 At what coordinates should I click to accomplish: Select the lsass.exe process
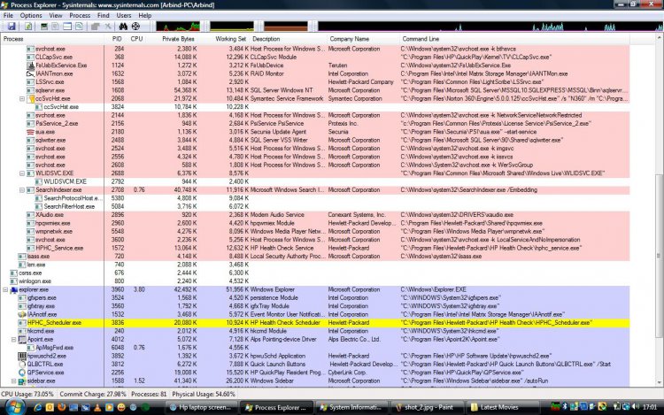(x=38, y=257)
